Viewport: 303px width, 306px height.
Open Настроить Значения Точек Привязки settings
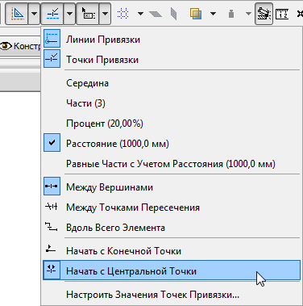(x=172, y=295)
